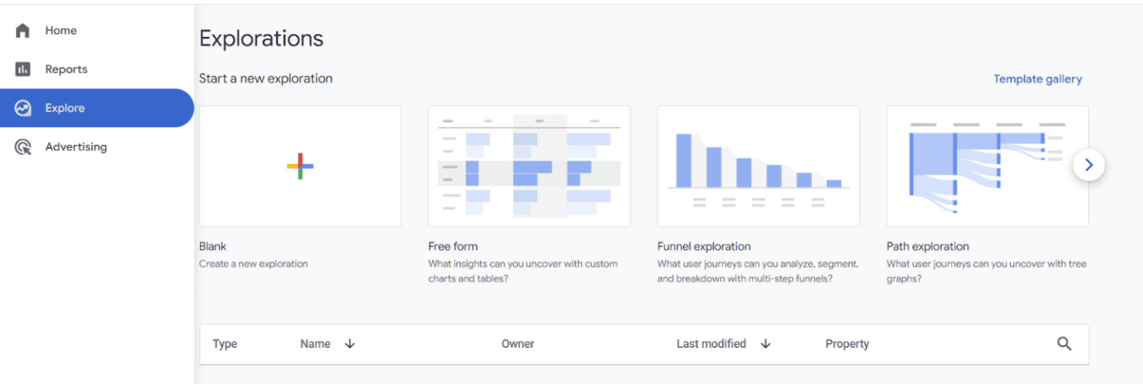1143x384 pixels.
Task: Click the Property column header
Action: 847,344
